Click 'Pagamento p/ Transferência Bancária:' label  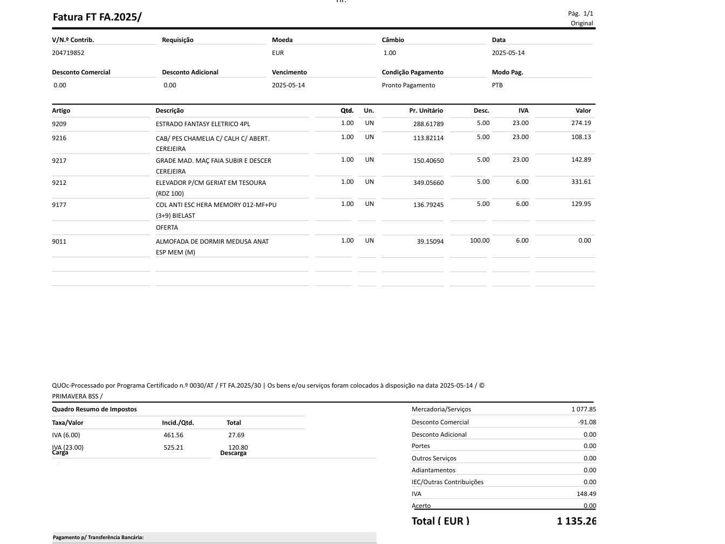tap(98, 538)
